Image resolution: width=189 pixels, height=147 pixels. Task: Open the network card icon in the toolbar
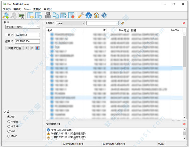coord(21,16)
